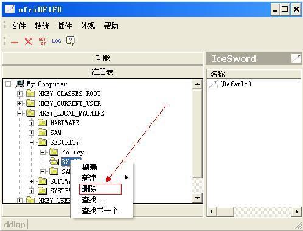
Task: Click the question mark help icon
Action: [71, 41]
